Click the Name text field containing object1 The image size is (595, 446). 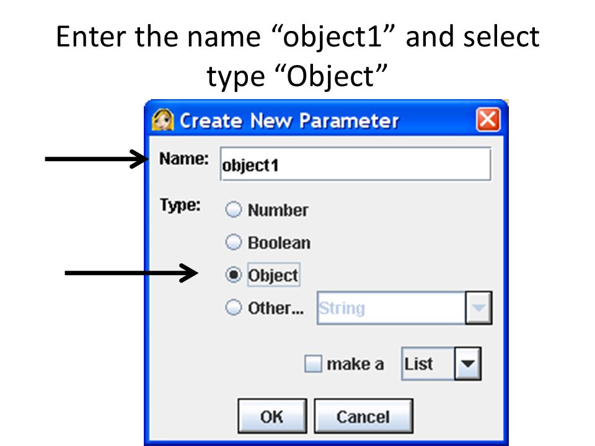356,164
